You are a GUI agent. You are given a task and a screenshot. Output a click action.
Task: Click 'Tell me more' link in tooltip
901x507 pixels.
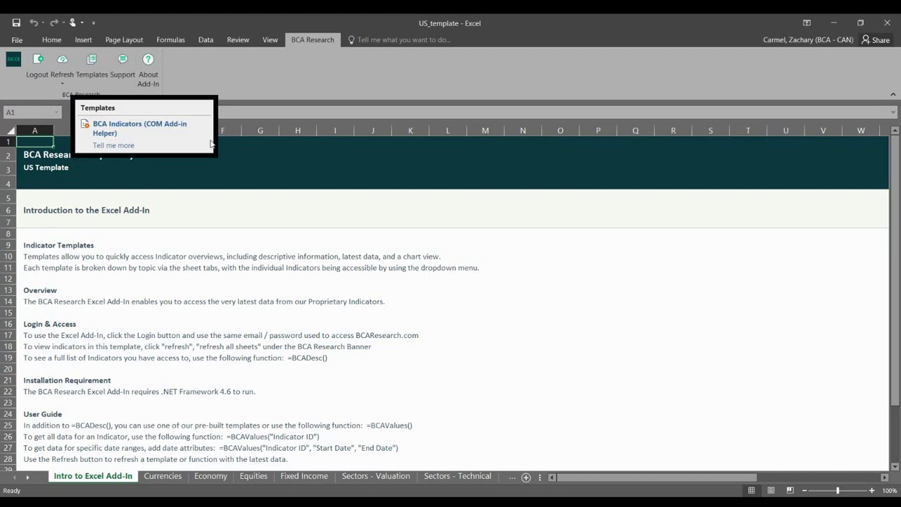(113, 146)
